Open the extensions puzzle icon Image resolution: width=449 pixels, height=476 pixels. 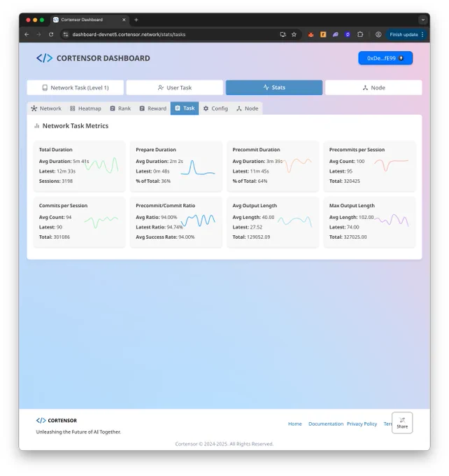[360, 34]
